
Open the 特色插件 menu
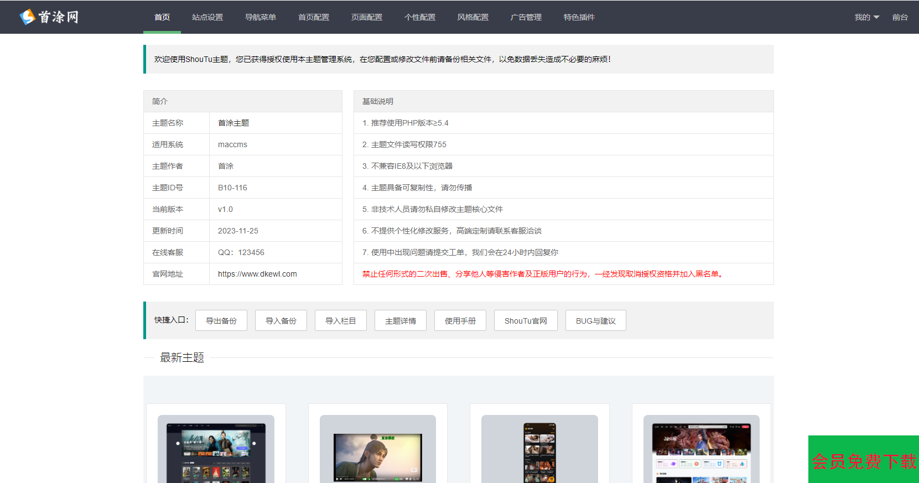tap(579, 17)
